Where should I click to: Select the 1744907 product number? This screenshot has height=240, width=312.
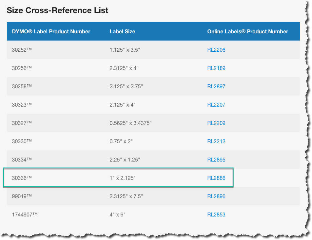(x=25, y=214)
